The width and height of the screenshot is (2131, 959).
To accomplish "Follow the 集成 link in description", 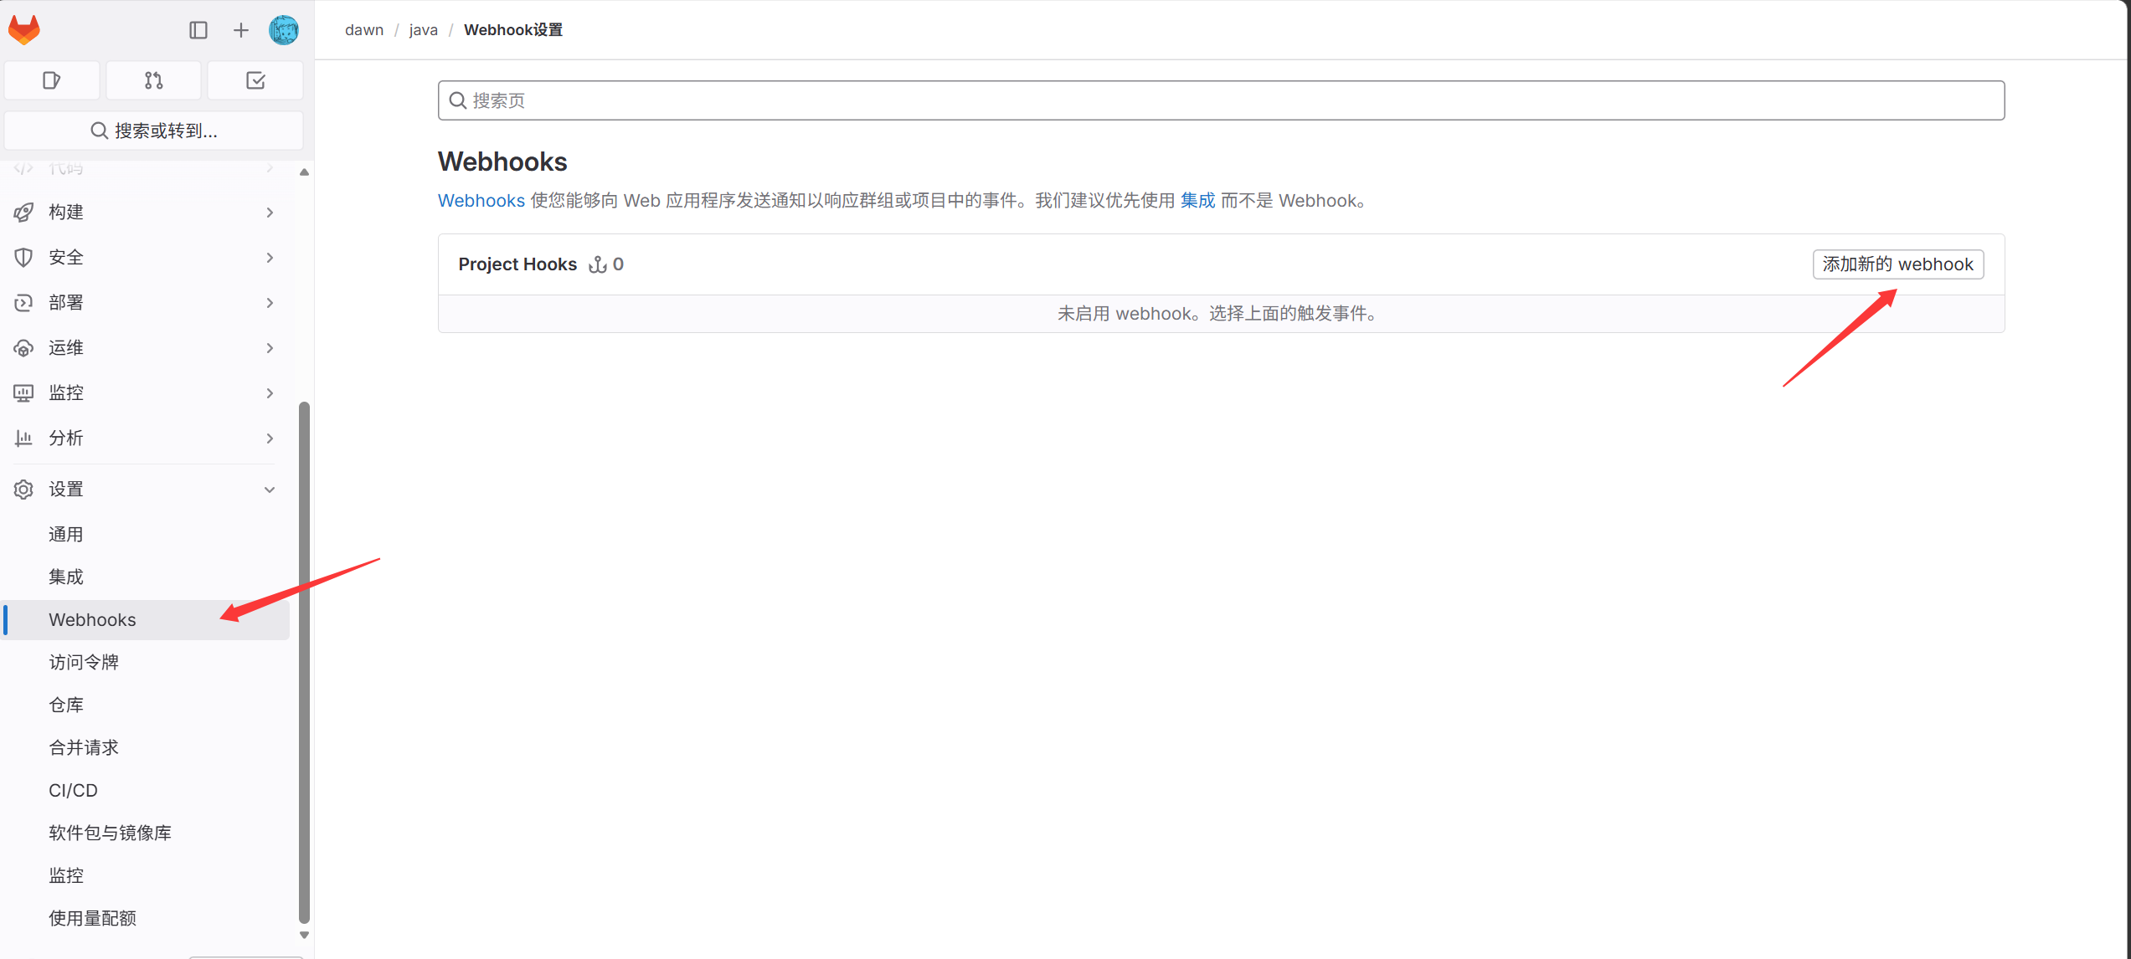I will tap(1197, 201).
